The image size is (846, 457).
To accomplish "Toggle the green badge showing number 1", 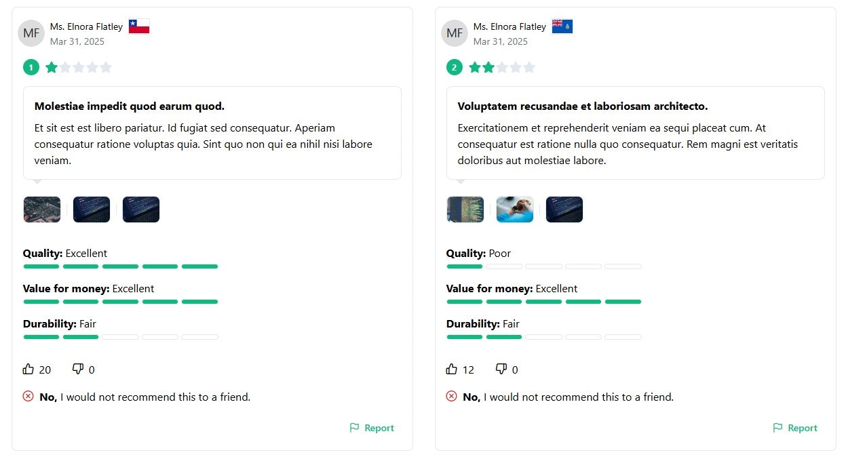I will tap(31, 67).
